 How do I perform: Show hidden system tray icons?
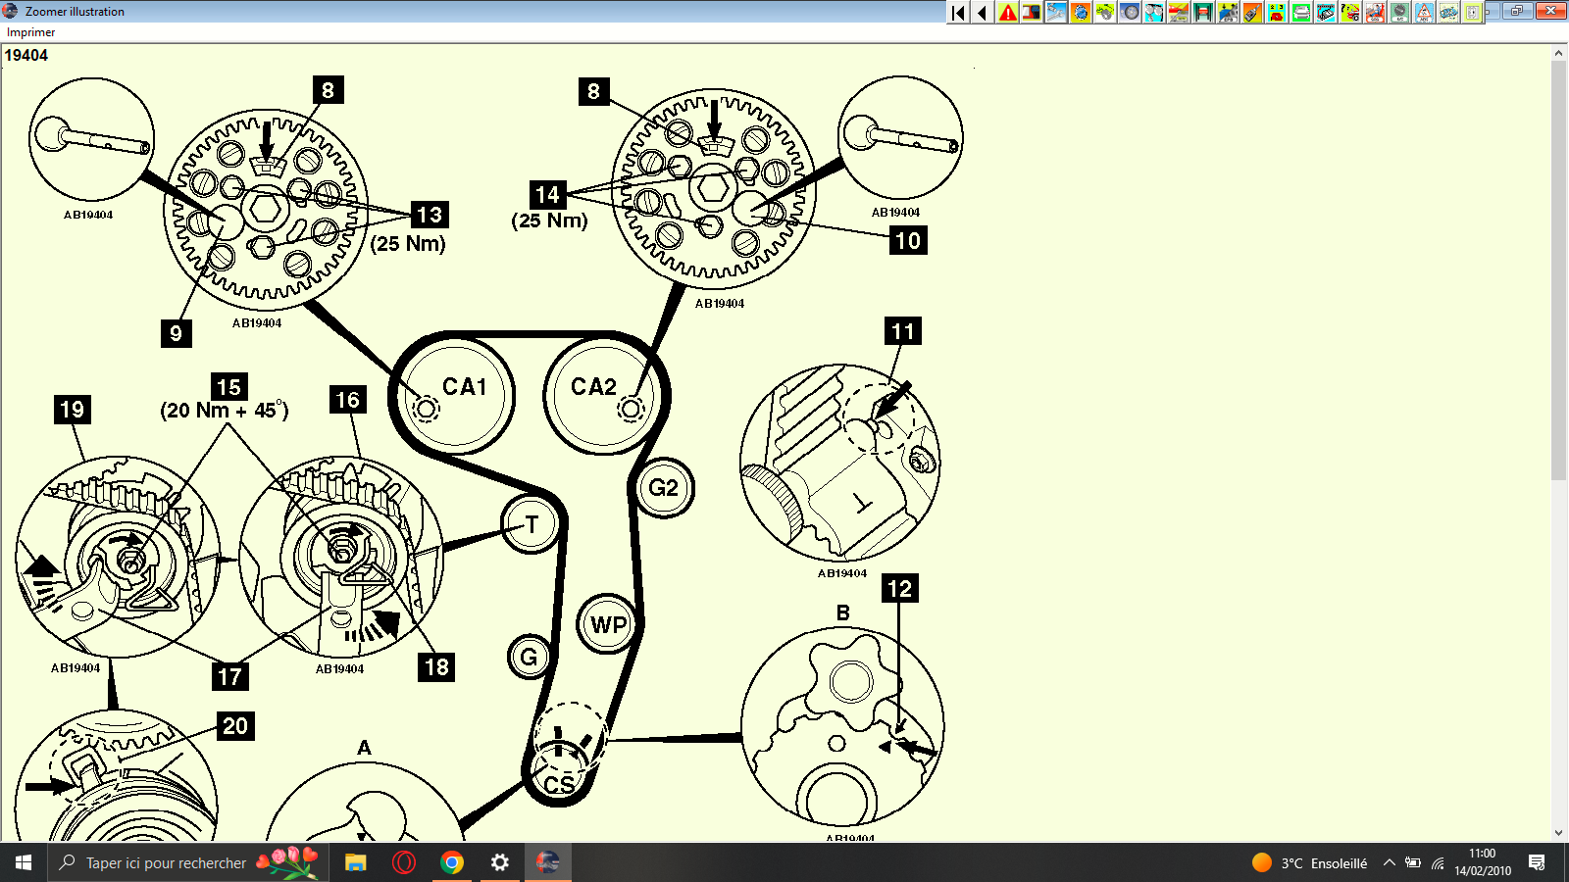(1389, 862)
